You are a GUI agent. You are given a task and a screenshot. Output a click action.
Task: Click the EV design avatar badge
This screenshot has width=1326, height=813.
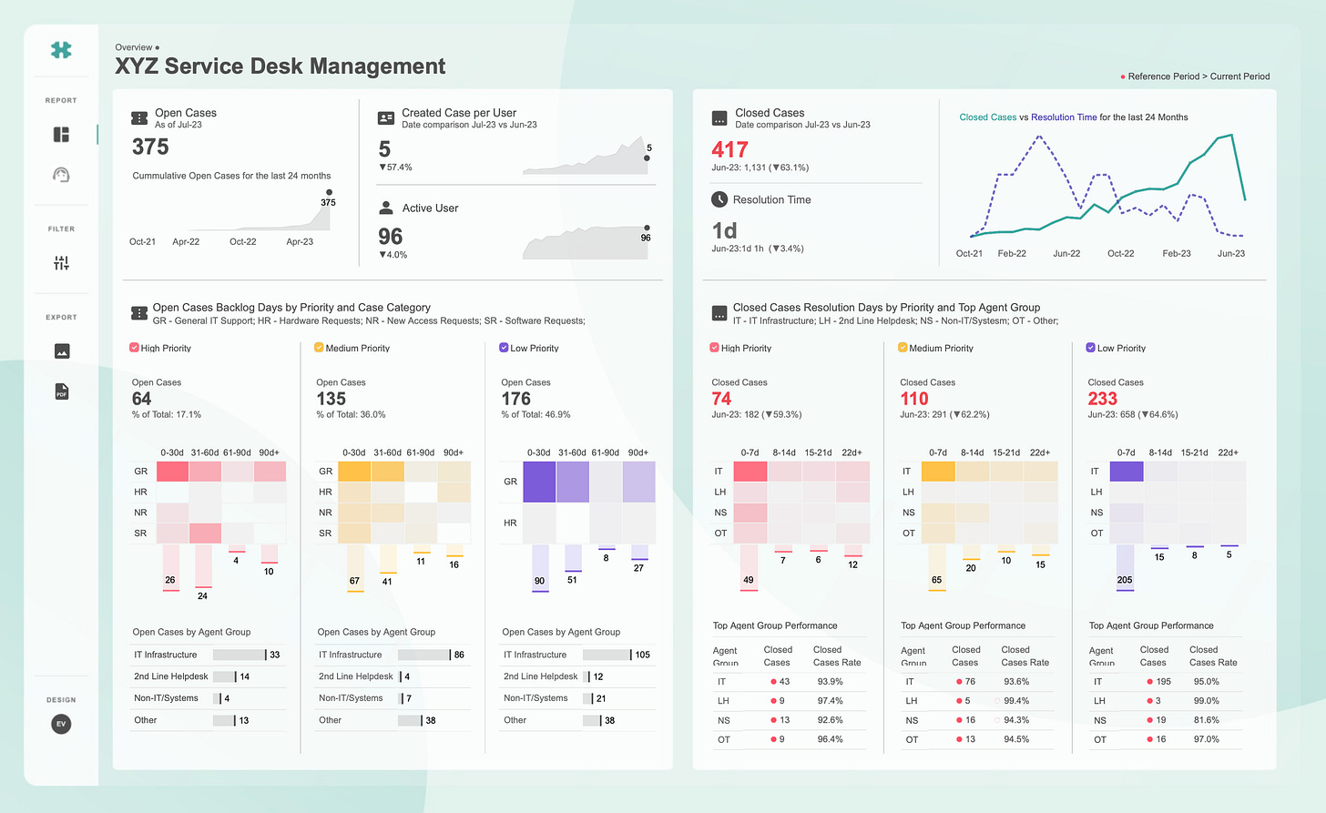point(61,724)
